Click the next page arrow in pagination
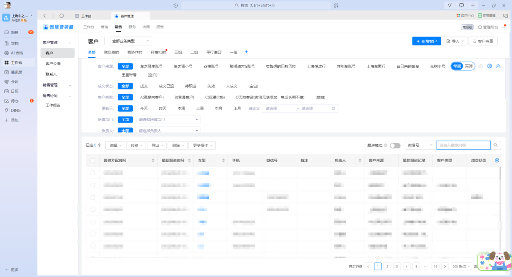 [445, 267]
